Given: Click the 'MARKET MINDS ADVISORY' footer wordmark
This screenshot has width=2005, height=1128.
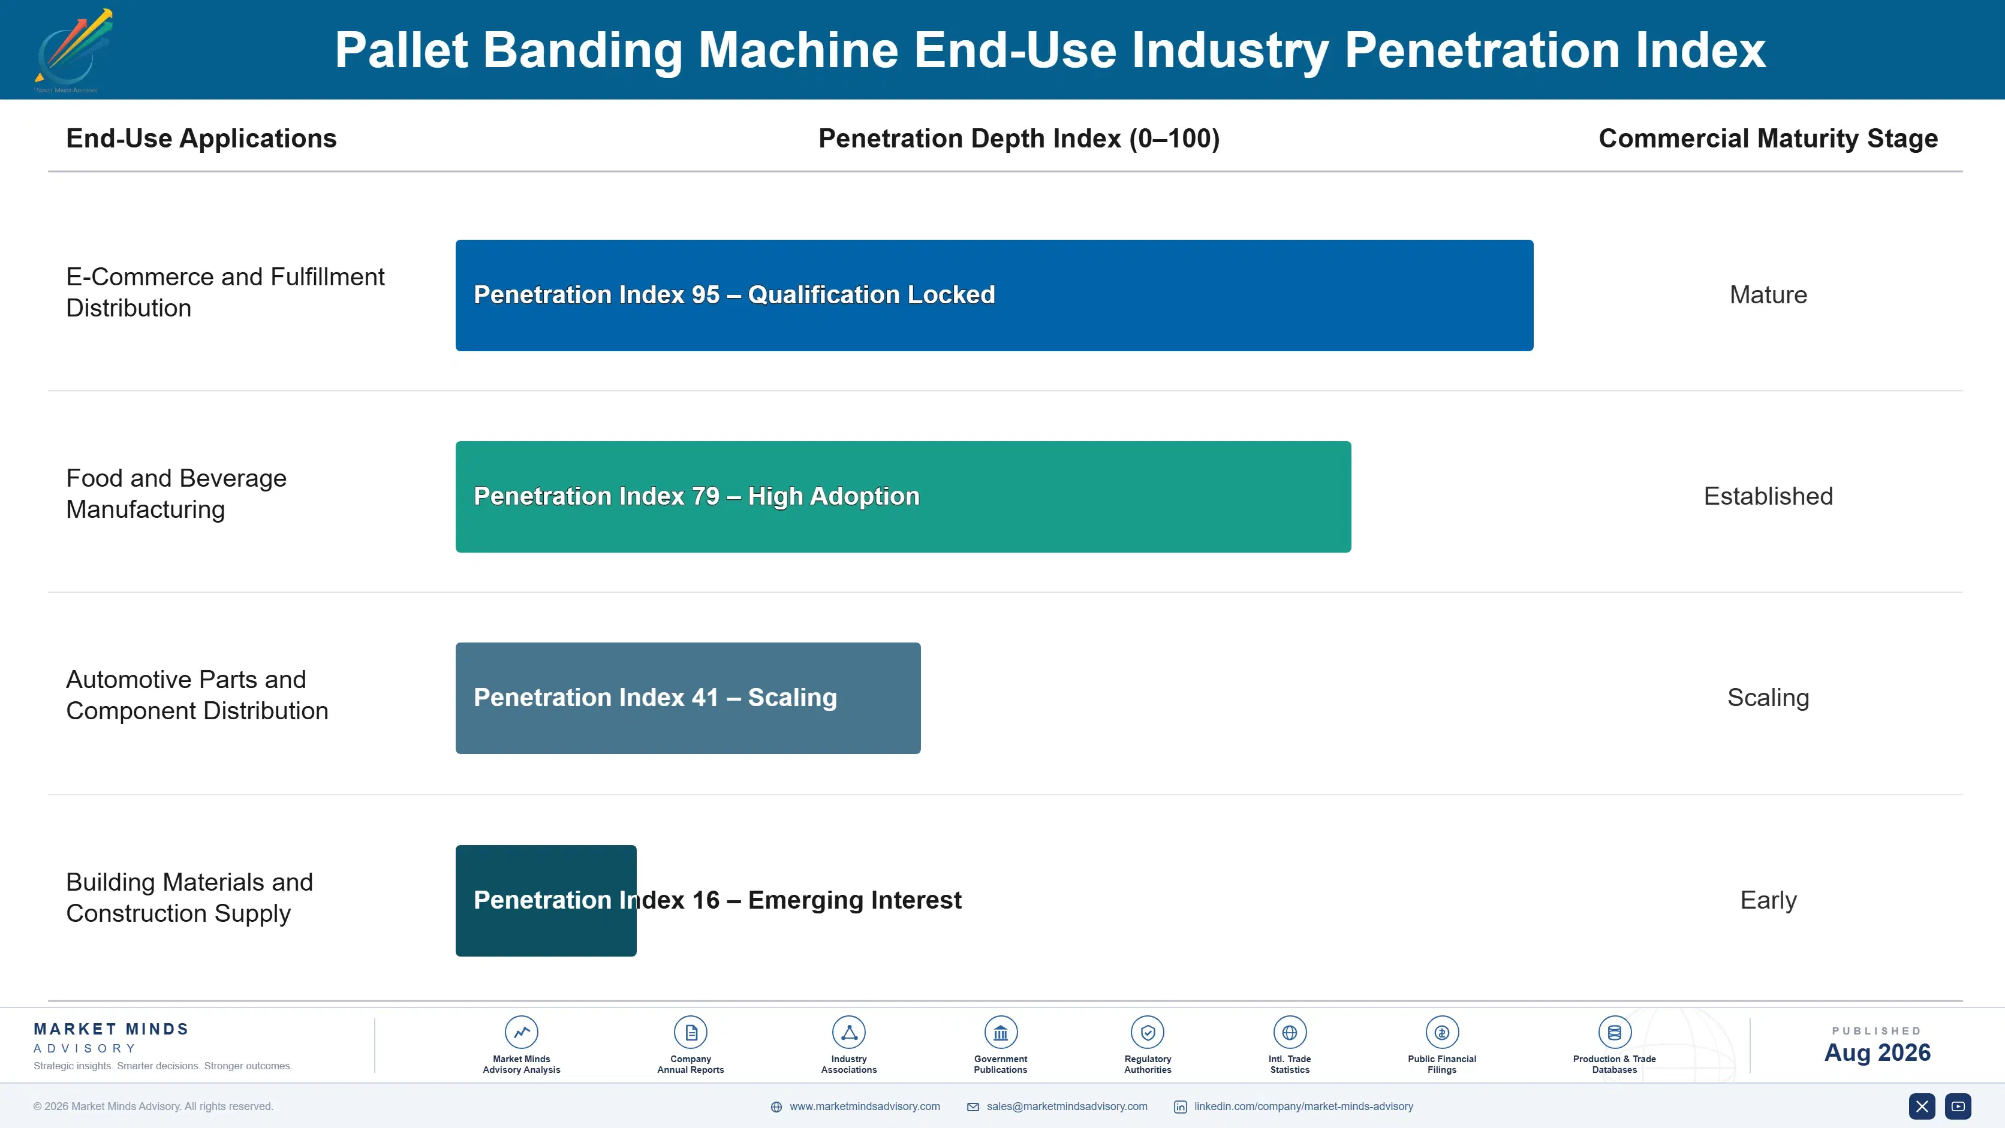Looking at the screenshot, I should [x=112, y=1037].
